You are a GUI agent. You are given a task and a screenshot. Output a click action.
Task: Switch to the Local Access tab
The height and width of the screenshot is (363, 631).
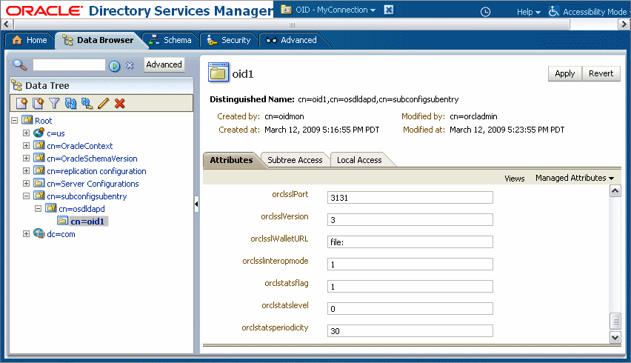click(359, 160)
